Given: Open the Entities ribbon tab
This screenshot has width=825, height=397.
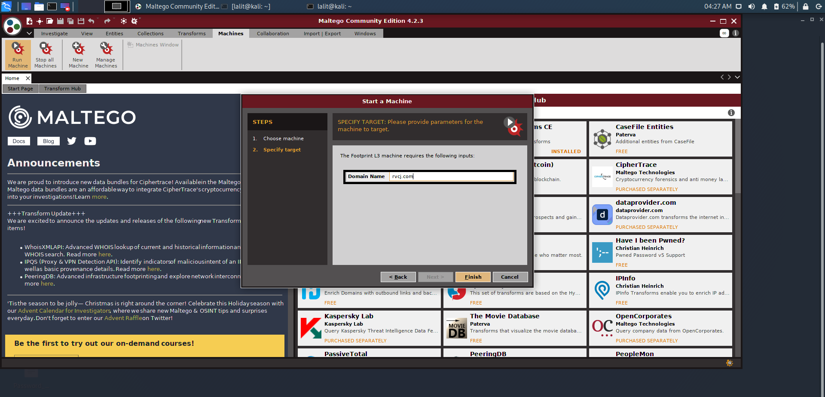Looking at the screenshot, I should point(114,34).
